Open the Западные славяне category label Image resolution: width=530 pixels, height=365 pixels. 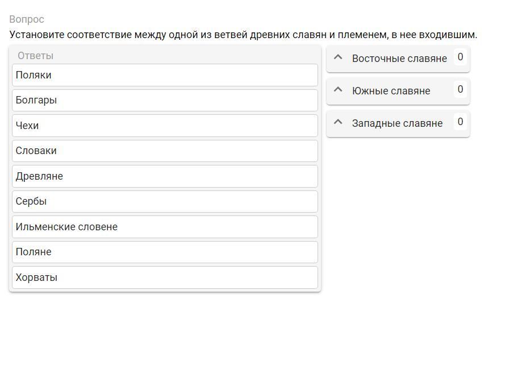[x=397, y=123]
